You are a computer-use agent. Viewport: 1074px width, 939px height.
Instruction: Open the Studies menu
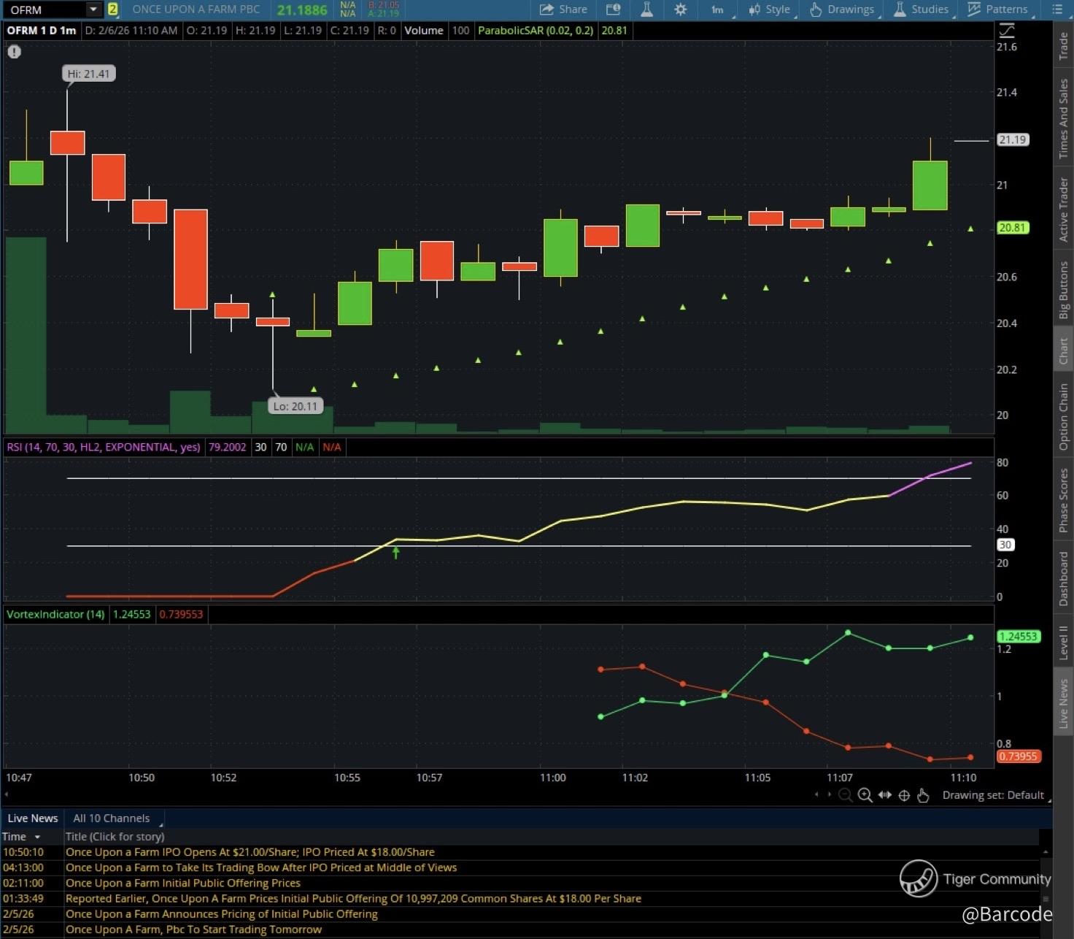922,9
